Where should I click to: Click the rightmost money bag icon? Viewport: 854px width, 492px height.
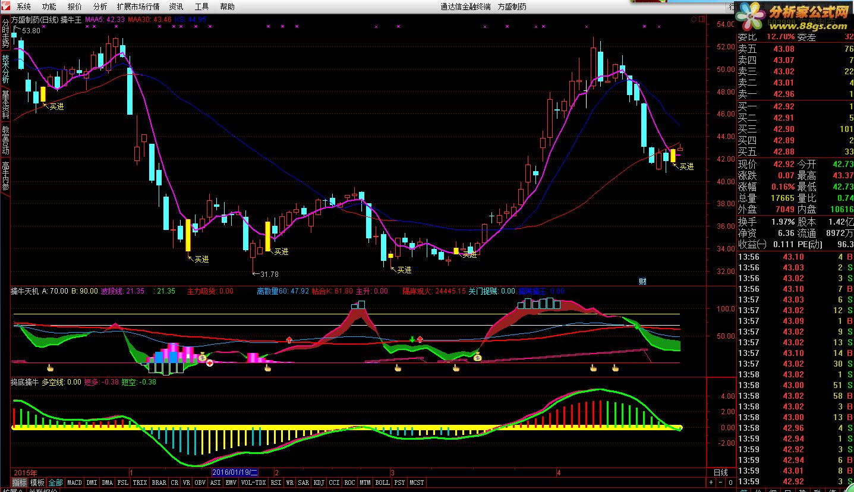tap(477, 357)
